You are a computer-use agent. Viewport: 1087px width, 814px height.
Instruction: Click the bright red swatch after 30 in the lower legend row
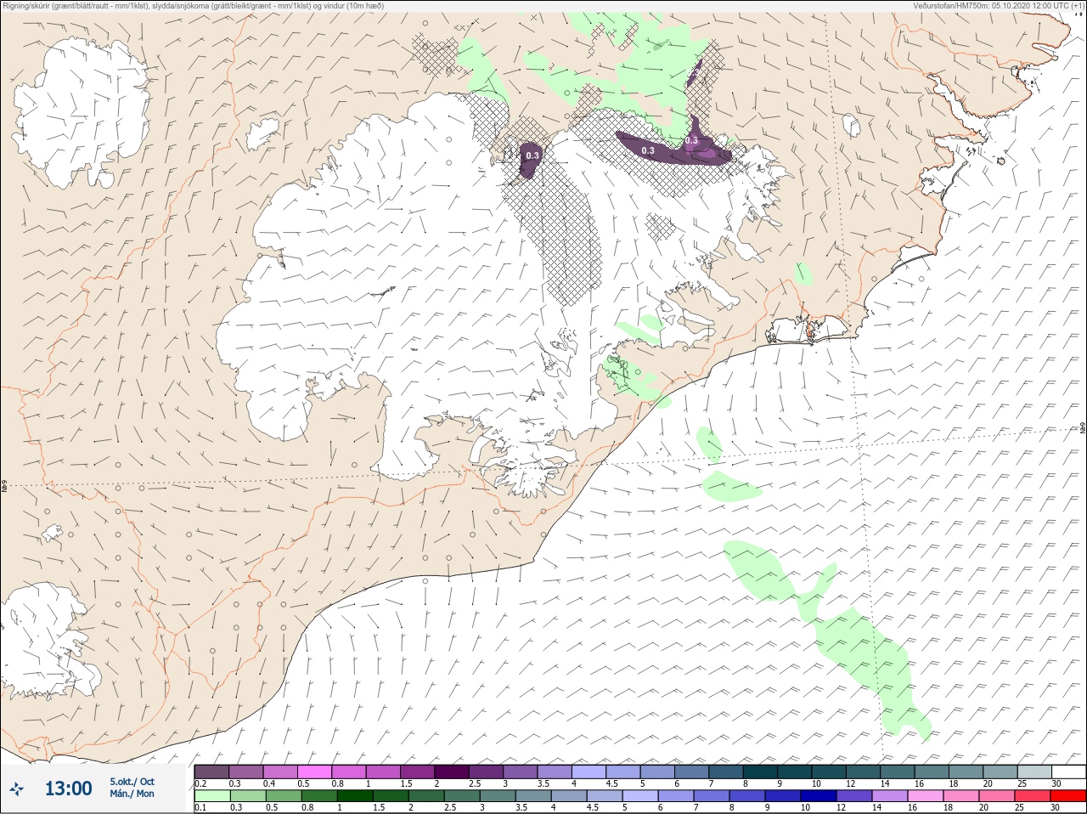(x=1069, y=796)
